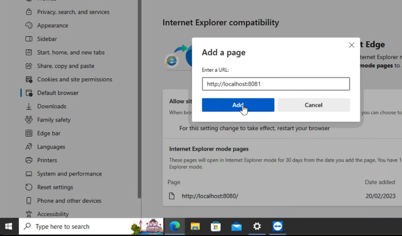Open Printers settings

tap(47, 160)
